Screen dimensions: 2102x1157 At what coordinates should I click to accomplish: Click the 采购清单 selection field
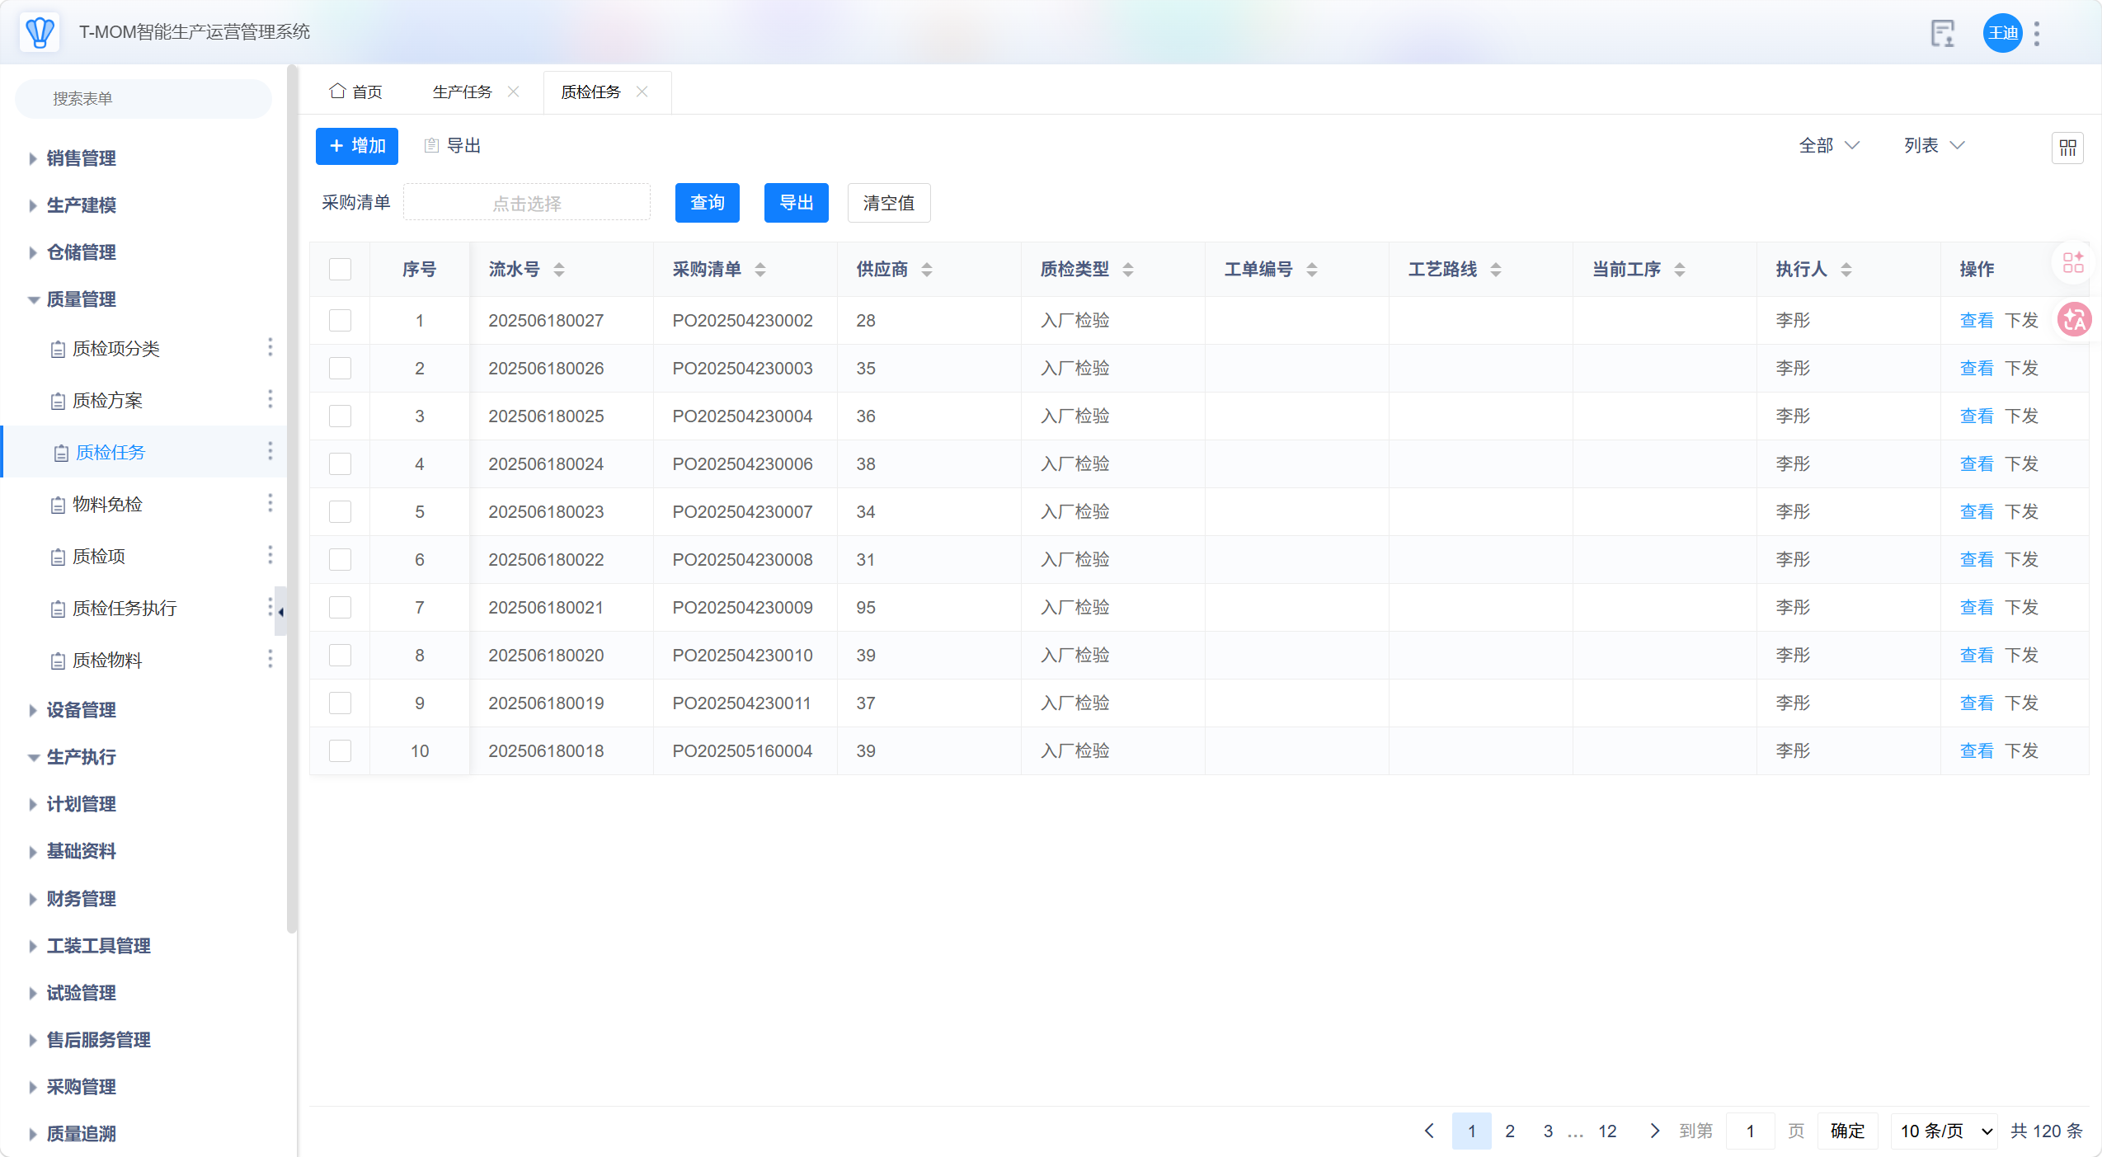point(526,203)
